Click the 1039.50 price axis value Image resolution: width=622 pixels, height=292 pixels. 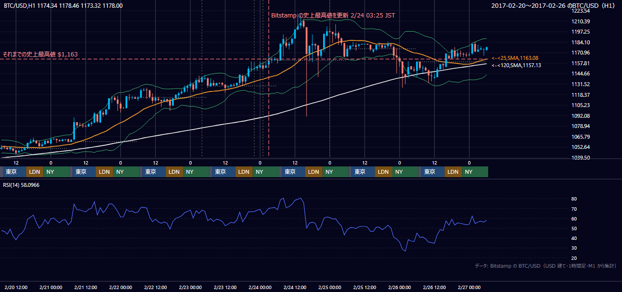tap(580, 158)
